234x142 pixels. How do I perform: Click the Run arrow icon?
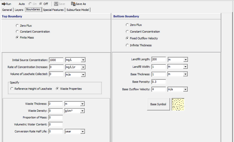(x=4, y=4)
